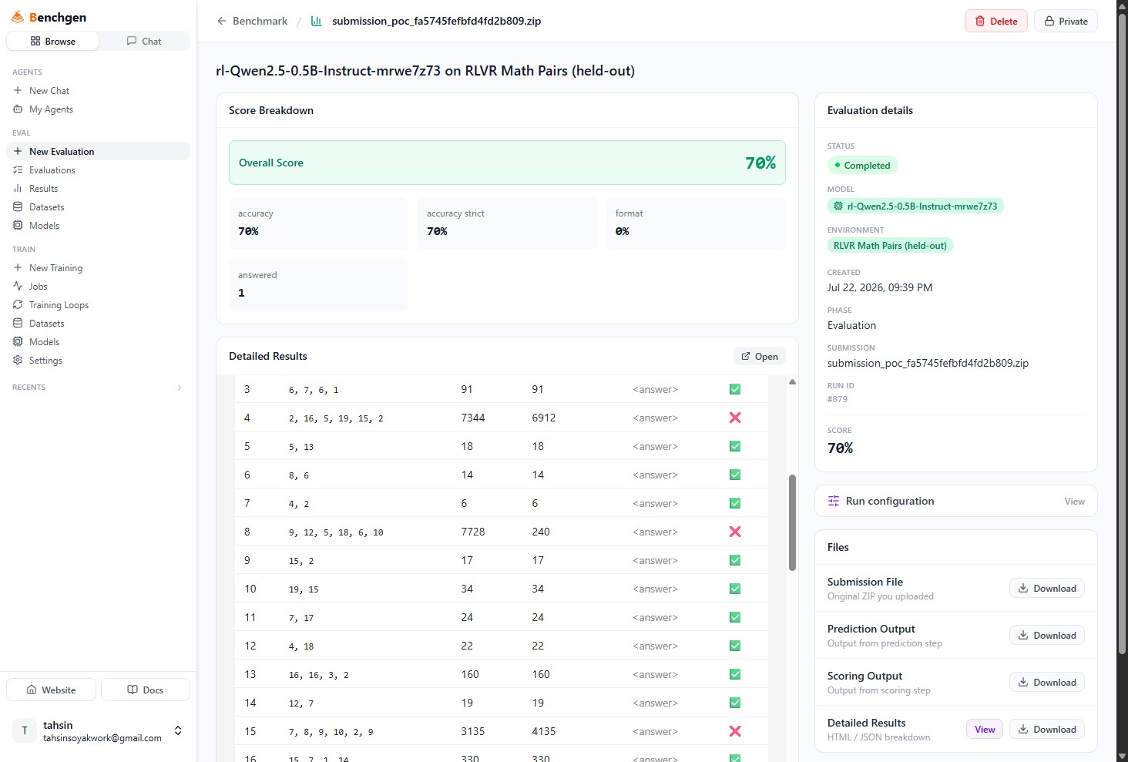The image size is (1128, 762).
Task: Open Settings in the sidebar
Action: click(98, 361)
